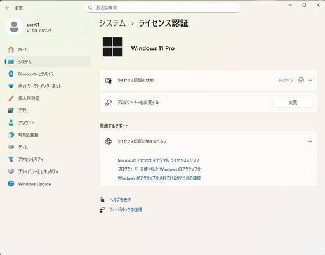Click the ヘルプを表示 link
The width and height of the screenshot is (325, 255).
(121, 200)
